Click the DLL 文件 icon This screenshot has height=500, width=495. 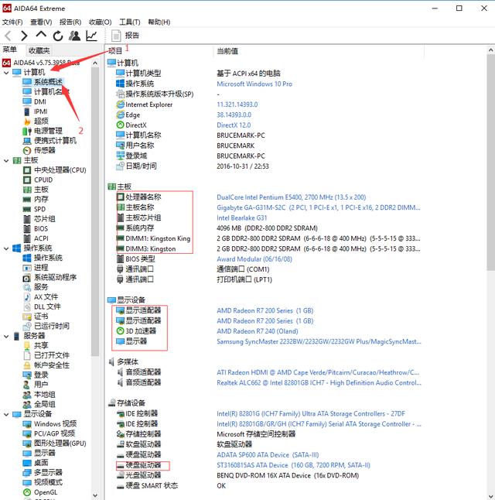pos(27,307)
